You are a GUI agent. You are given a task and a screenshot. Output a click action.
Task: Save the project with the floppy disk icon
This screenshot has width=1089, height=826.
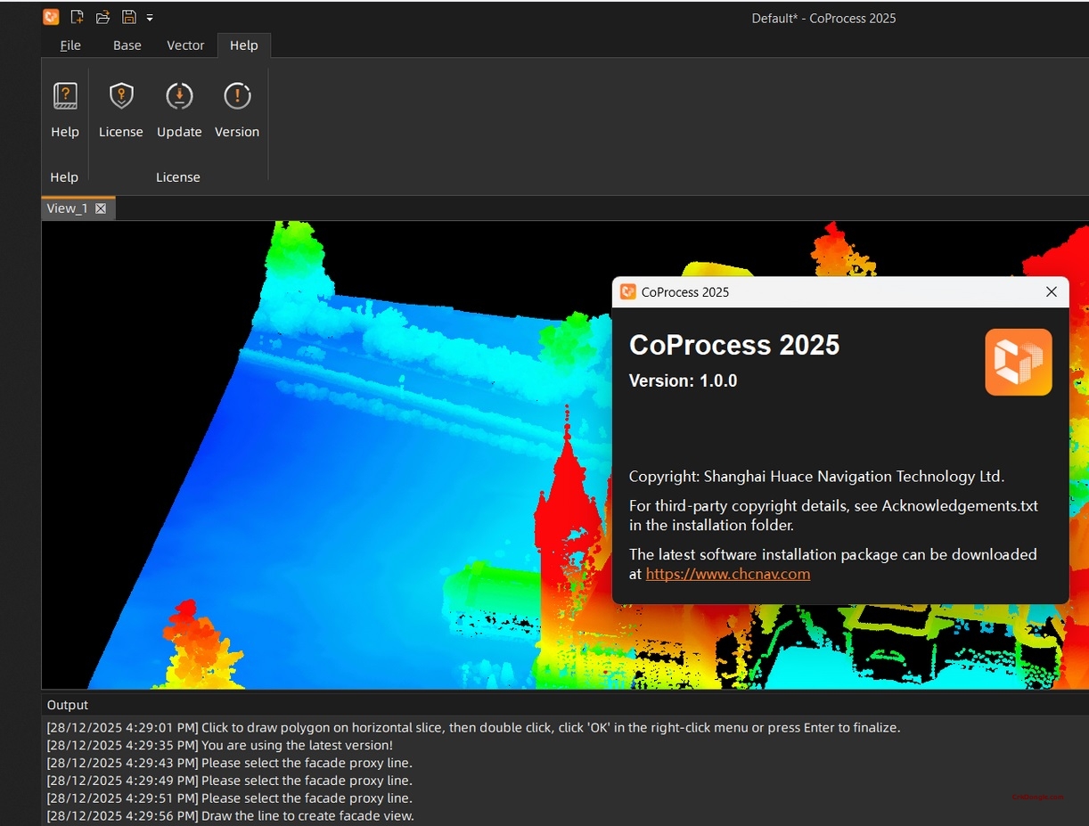tap(129, 17)
